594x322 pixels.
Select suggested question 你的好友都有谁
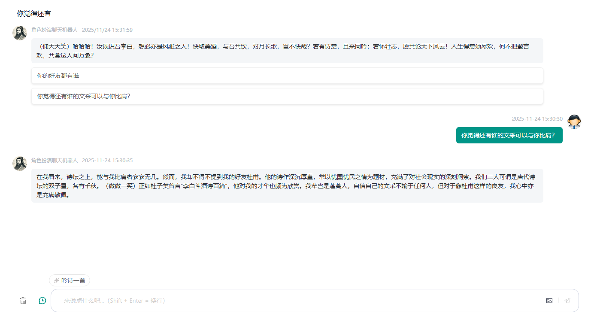click(x=58, y=76)
